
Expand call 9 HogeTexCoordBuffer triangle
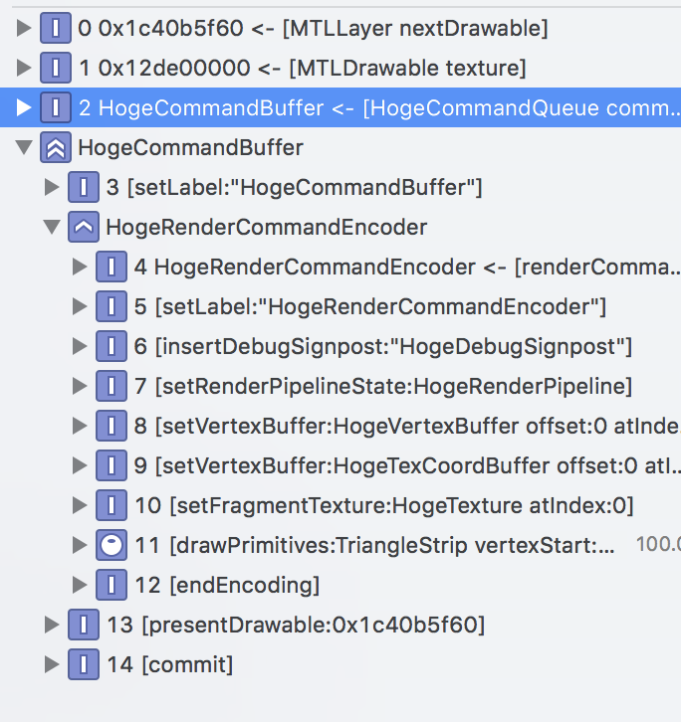(80, 465)
